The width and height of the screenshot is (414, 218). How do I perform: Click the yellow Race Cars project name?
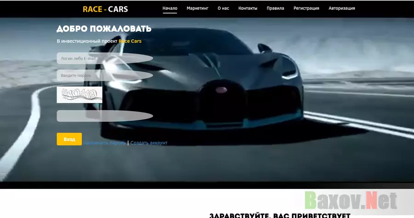pos(130,41)
